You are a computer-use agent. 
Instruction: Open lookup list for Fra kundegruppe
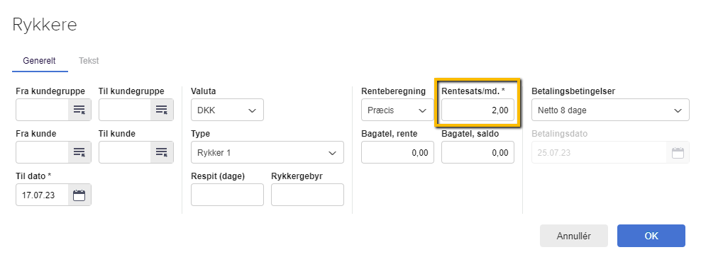(79, 110)
